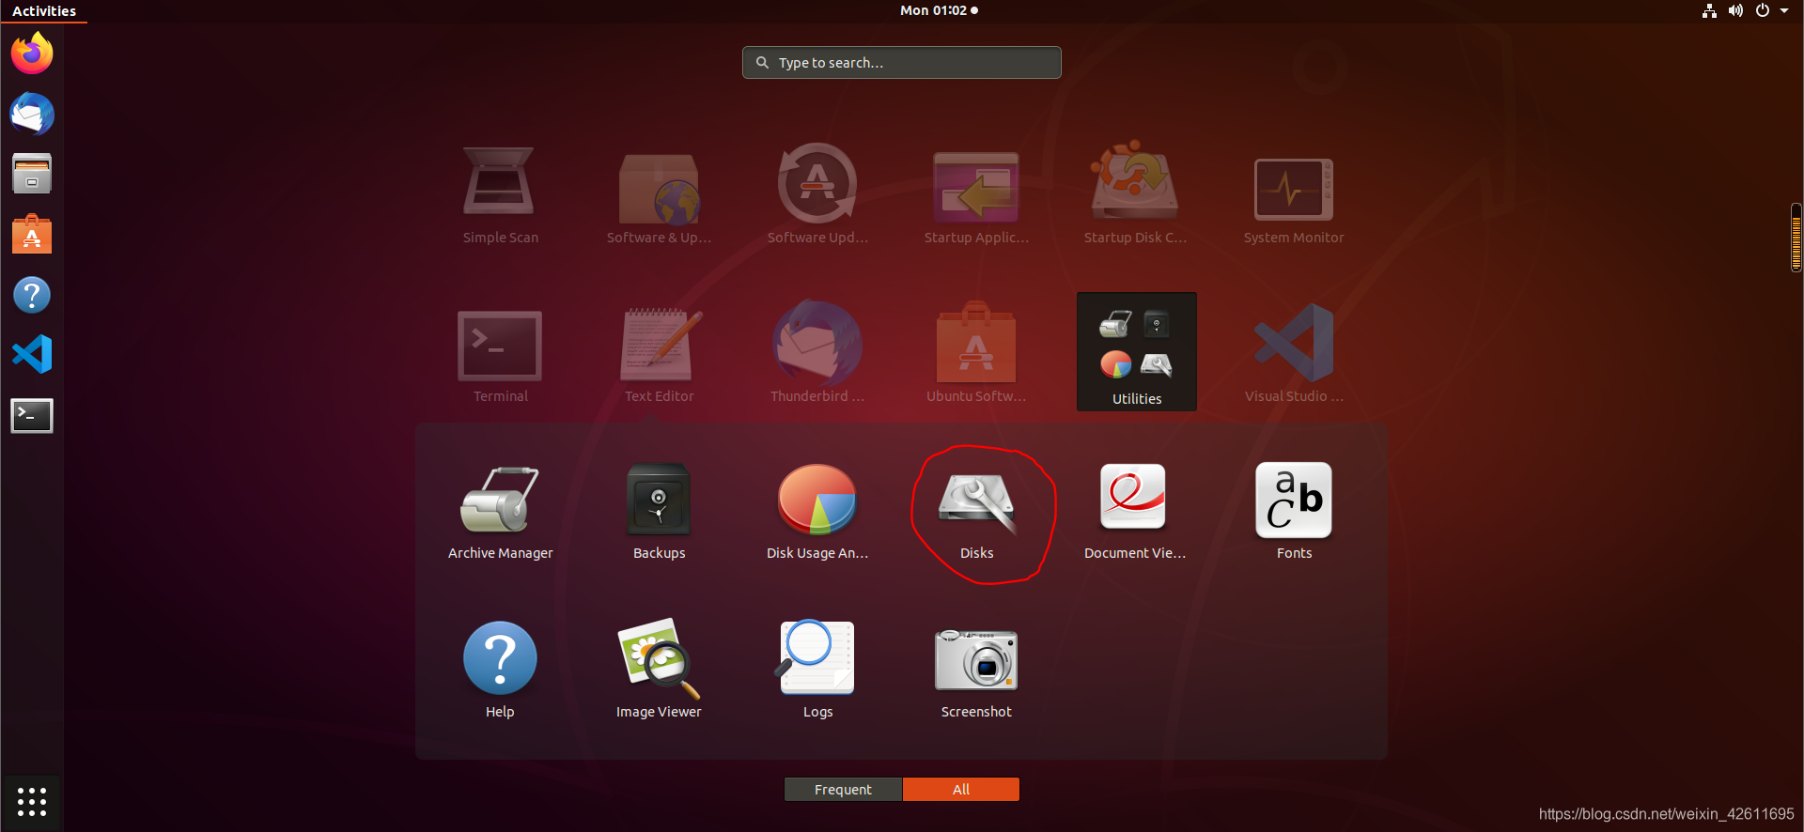Launch Visual Studio Code from the dock
1804x832 pixels.
click(x=32, y=355)
